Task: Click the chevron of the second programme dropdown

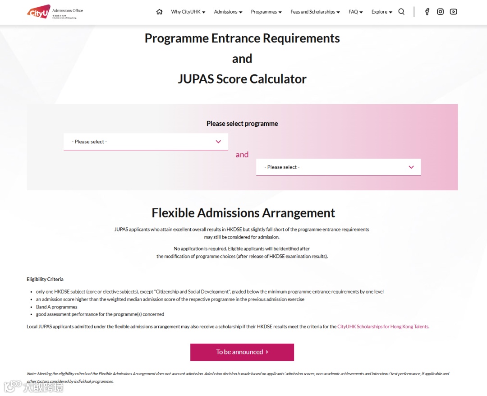Action: click(x=411, y=167)
